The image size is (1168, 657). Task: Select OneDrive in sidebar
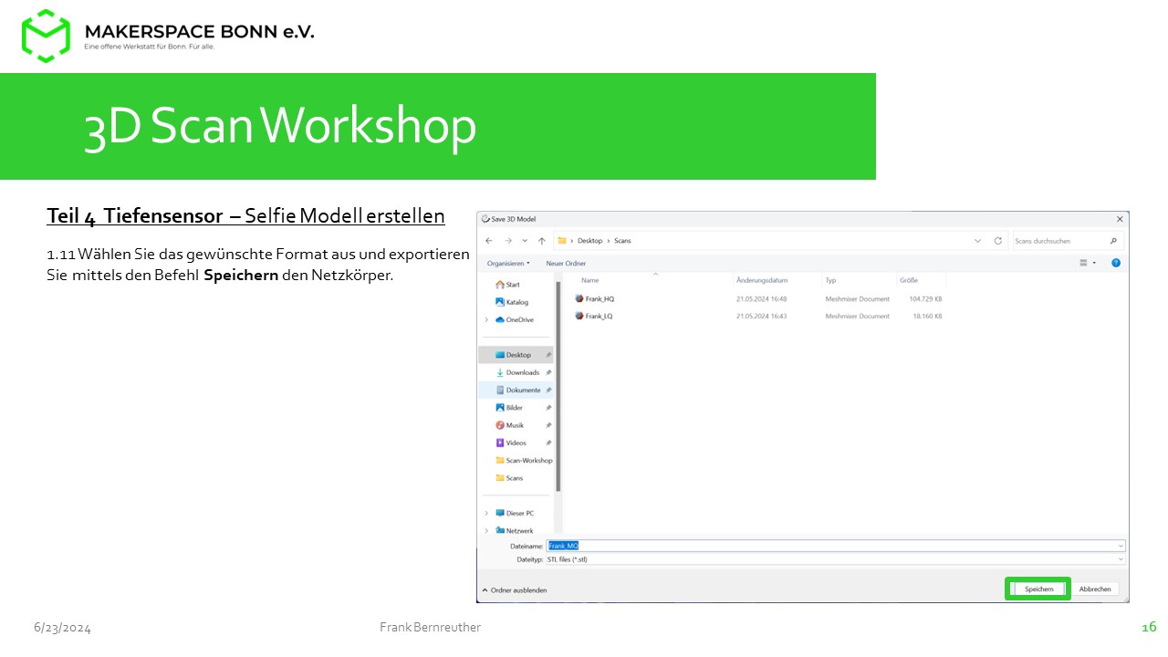coord(515,319)
